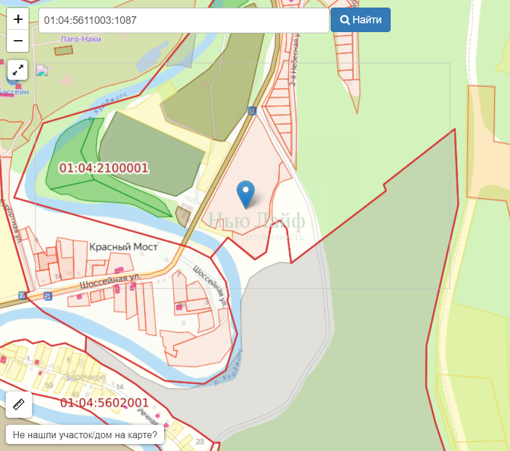This screenshot has height=451, width=510.
Task: Select cadastral block label 01:04:5602001
Action: [x=104, y=403]
